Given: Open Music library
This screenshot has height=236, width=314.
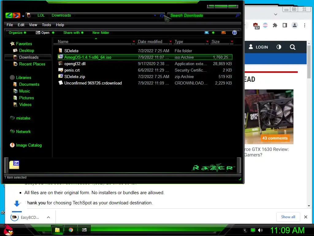Looking at the screenshot, I should pyautogui.click(x=25, y=91).
